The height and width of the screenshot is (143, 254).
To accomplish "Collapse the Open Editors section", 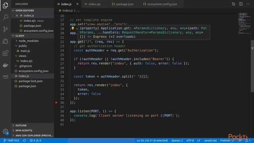I will pyautogui.click(x=33, y=11).
